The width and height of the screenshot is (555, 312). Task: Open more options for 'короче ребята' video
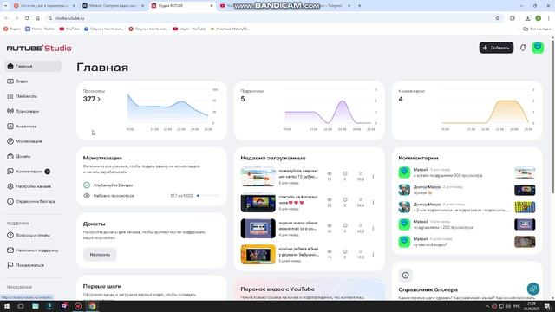point(373,255)
